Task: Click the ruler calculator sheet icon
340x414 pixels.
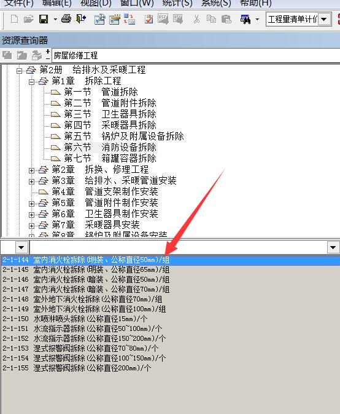Action: 115,20
